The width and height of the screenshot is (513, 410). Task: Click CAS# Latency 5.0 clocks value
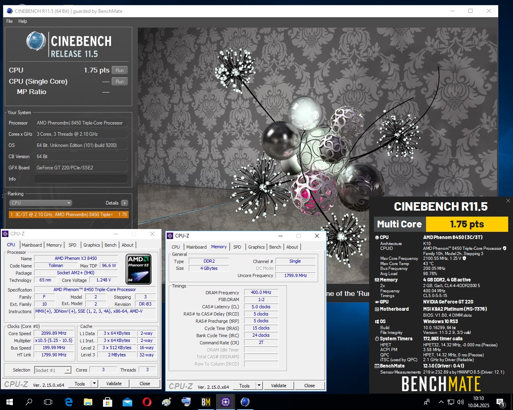(261, 307)
